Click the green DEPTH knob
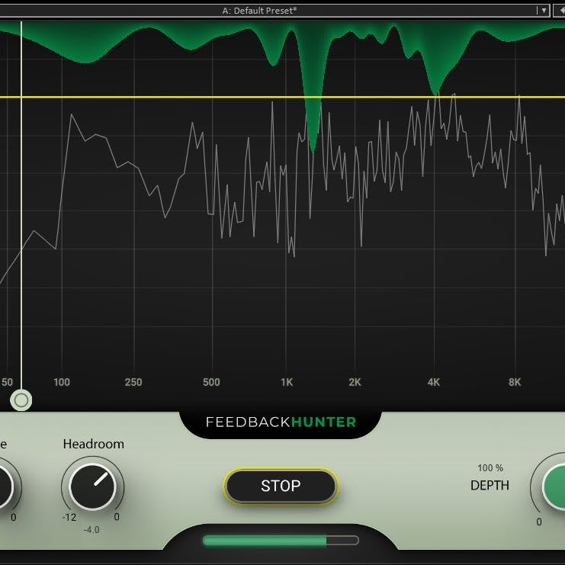 click(x=554, y=486)
